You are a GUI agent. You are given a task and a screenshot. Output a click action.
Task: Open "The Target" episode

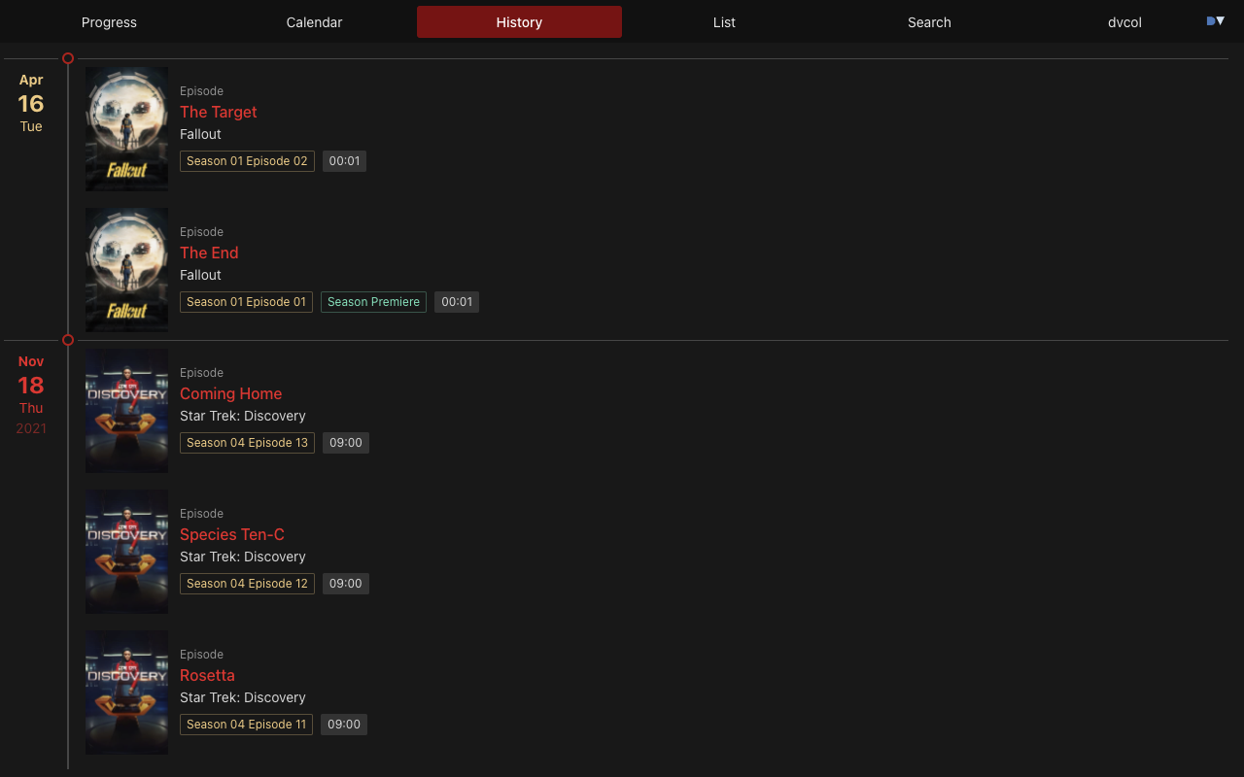(x=218, y=112)
